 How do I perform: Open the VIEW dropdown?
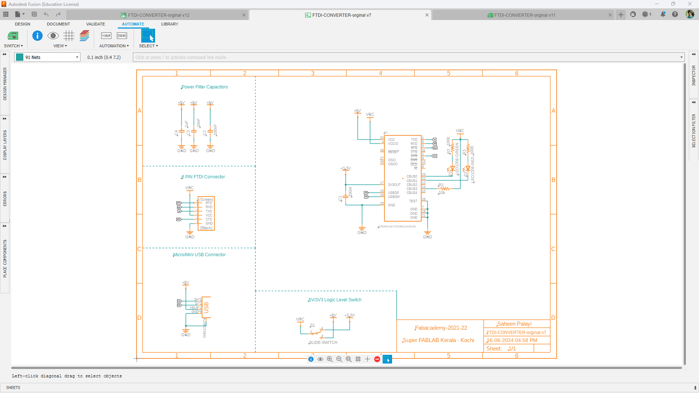point(60,46)
